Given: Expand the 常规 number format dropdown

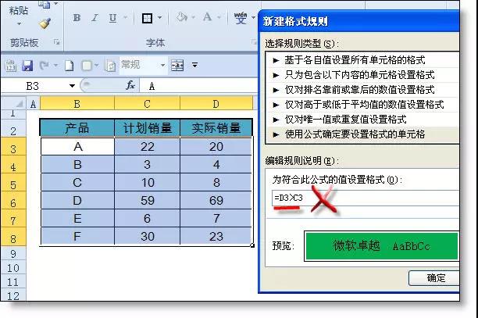Looking at the screenshot, I should click(x=162, y=66).
